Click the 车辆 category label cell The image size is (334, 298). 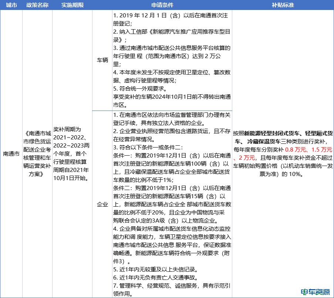pyautogui.click(x=102, y=60)
